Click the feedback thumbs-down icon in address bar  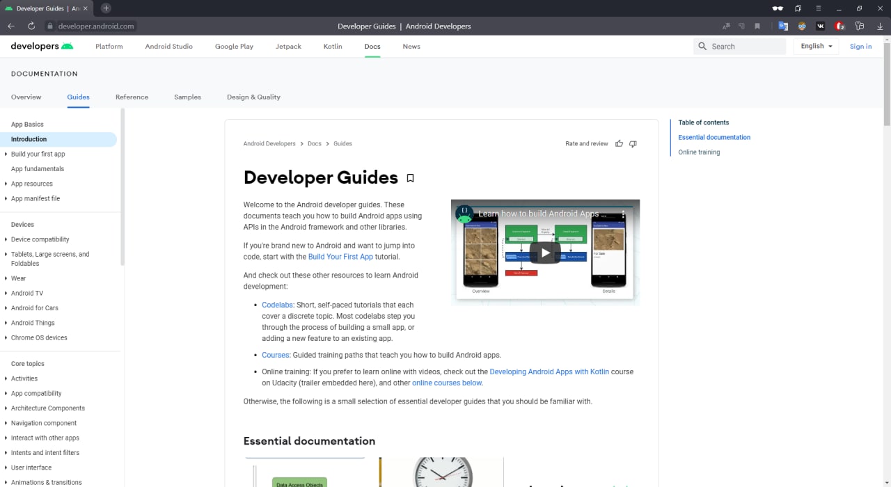point(742,26)
